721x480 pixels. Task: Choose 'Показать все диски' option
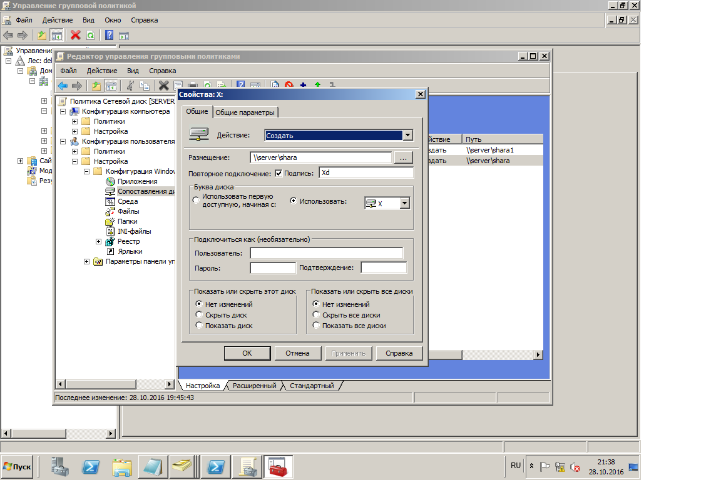[316, 325]
